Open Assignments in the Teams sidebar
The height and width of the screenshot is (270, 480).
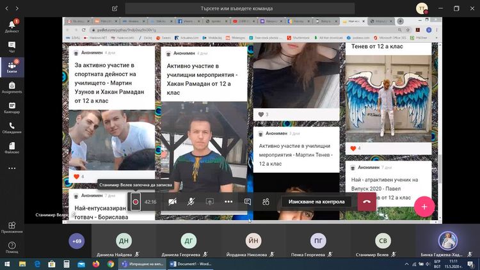12,87
